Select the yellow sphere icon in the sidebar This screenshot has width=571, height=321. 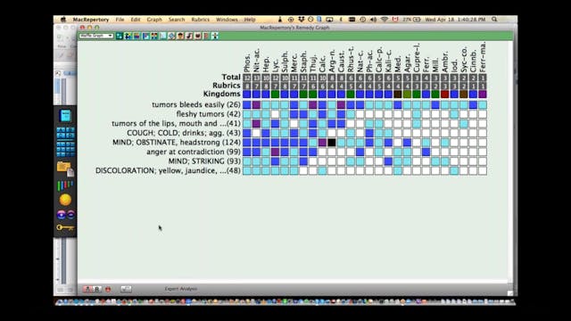click(65, 200)
